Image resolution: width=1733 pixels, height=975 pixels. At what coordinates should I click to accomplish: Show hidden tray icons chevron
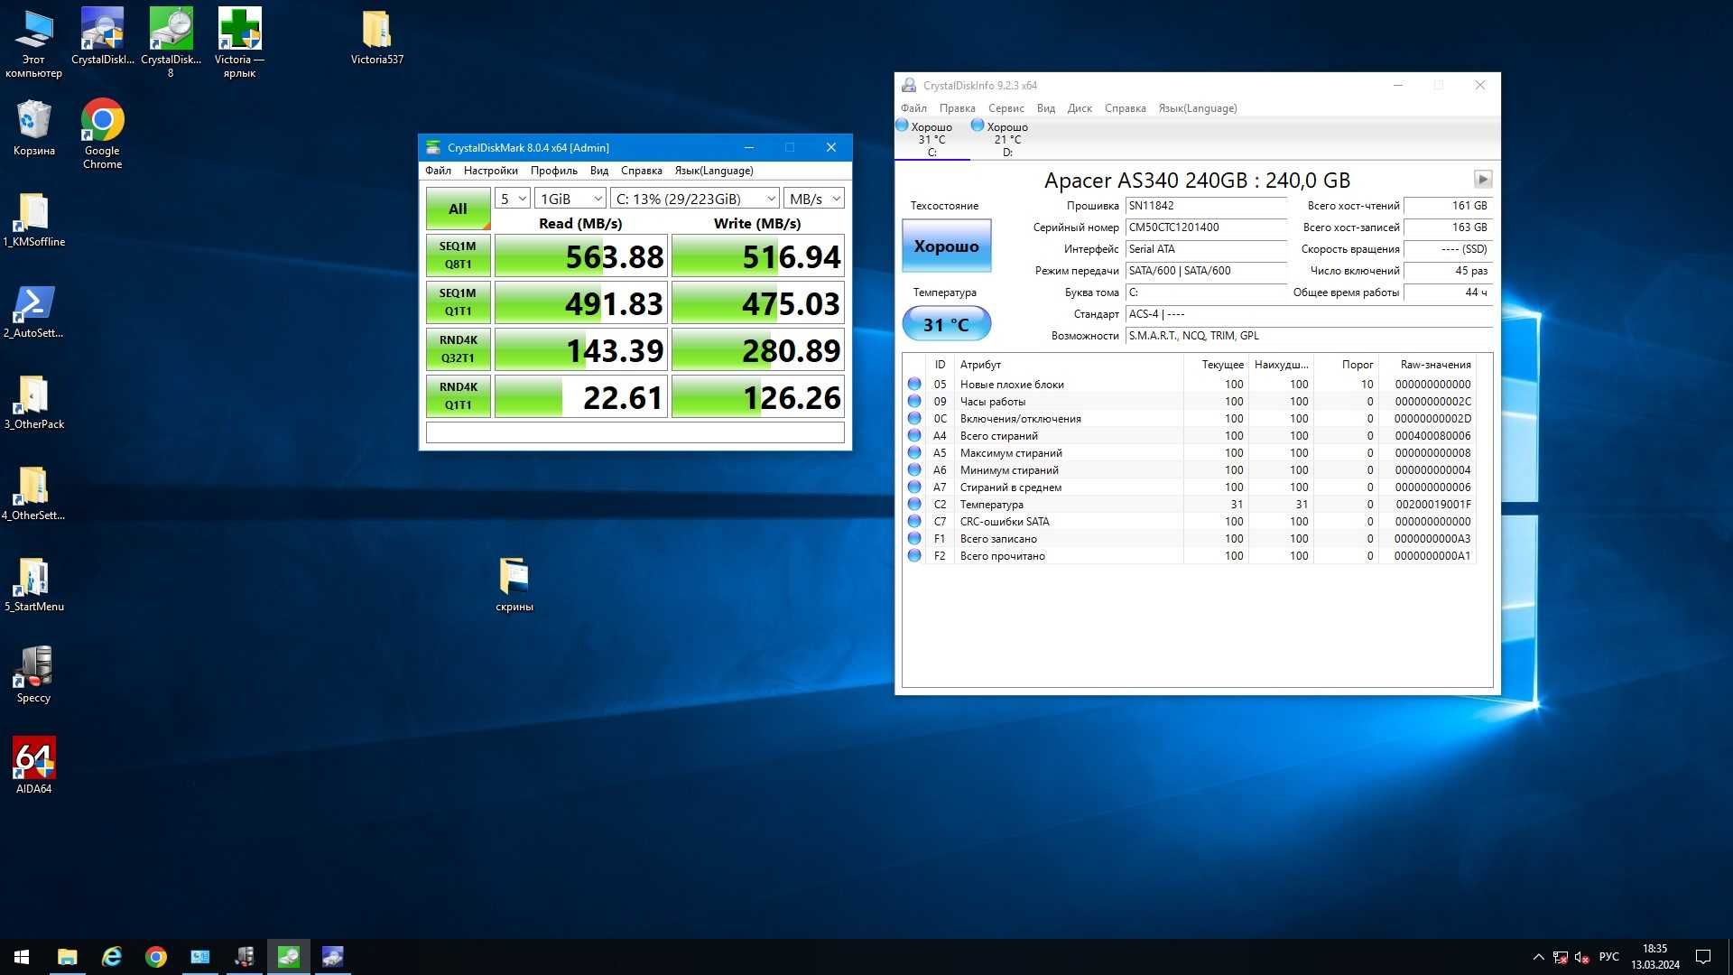pyautogui.click(x=1538, y=957)
